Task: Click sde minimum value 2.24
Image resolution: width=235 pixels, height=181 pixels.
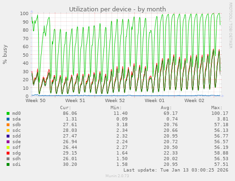Action: point(122,142)
